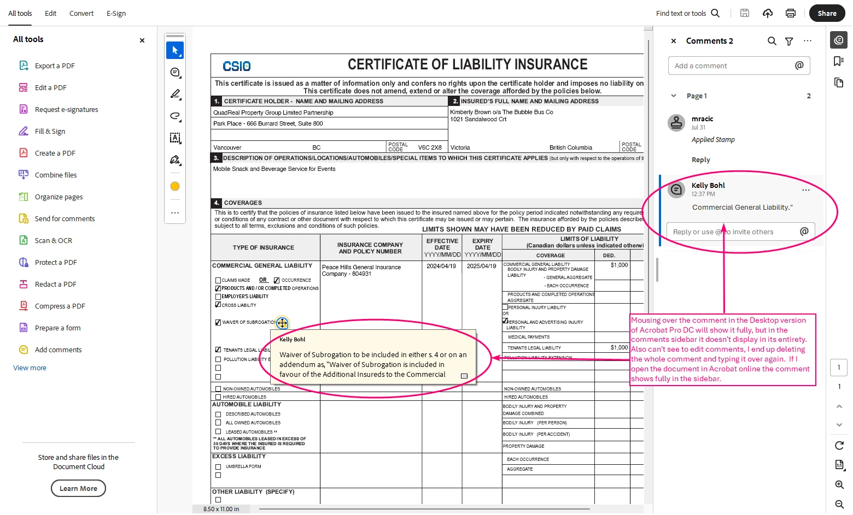Open options for Kelly Bohl comment
The image size is (853, 515).
pos(806,190)
